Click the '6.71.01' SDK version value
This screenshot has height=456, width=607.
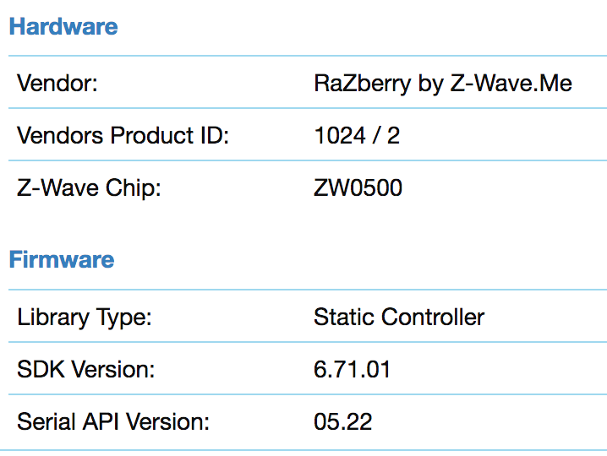(352, 369)
